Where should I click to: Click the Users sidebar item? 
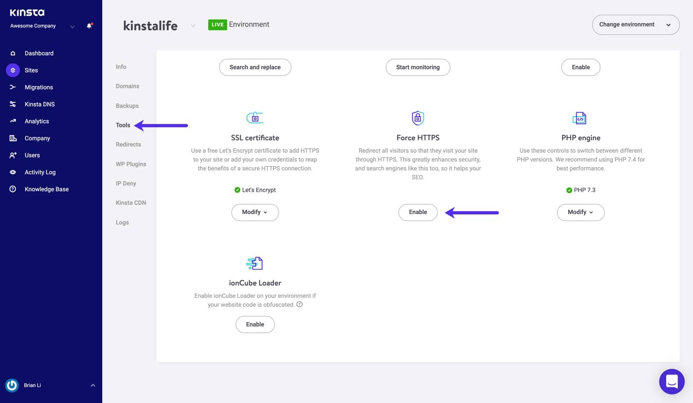click(x=32, y=155)
